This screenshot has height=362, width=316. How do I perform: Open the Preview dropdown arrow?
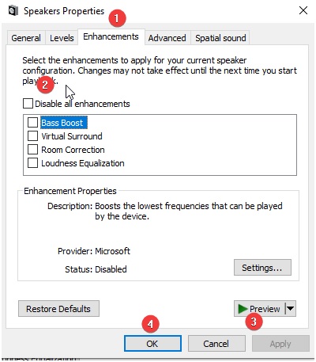pos(291,308)
